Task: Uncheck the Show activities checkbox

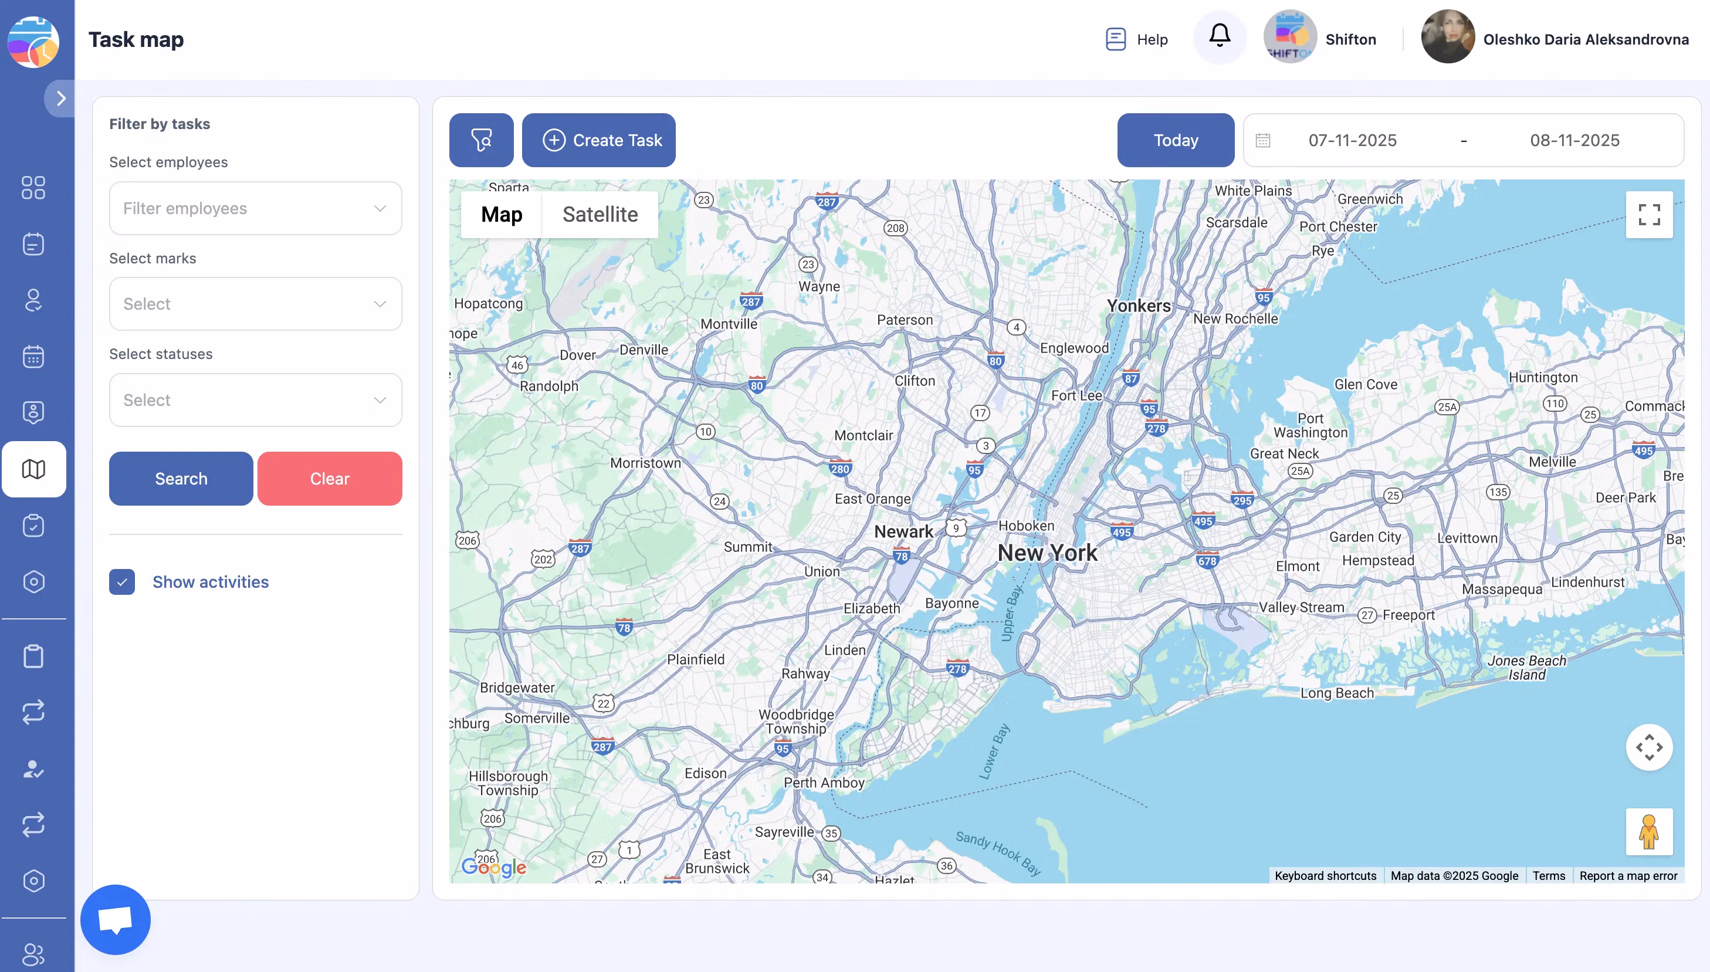Action: coord(122,582)
